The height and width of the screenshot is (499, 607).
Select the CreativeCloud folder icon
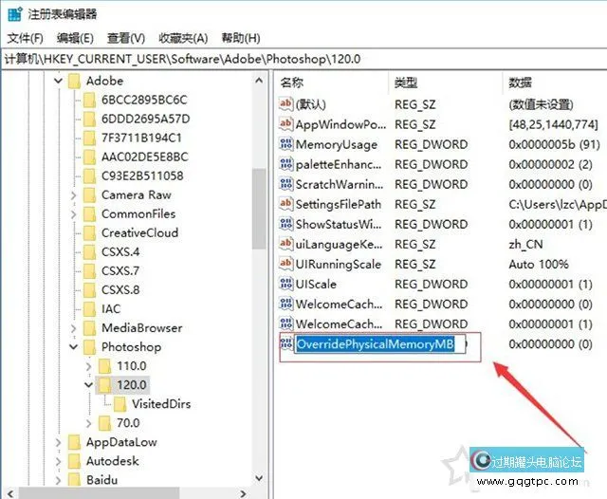[89, 233]
